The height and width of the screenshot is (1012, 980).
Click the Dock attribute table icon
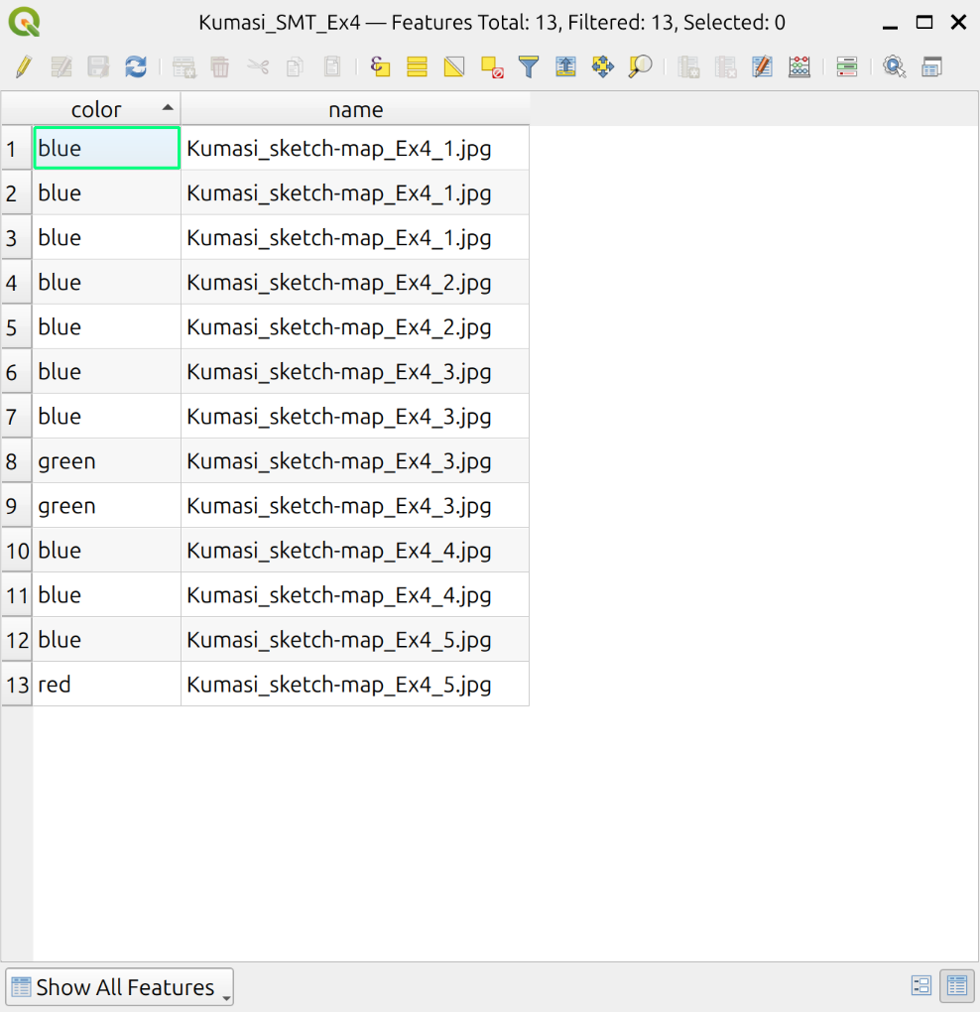pos(931,66)
